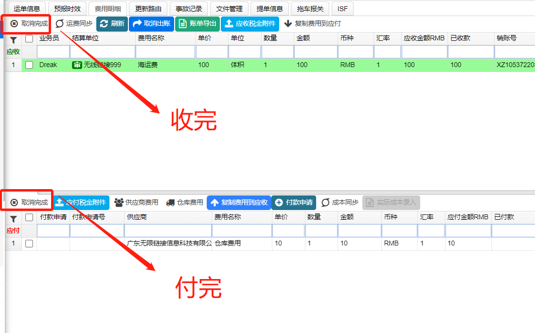Screen dimensions: 535x333
Task: Select the 费用明细 tab
Action: click(x=107, y=9)
